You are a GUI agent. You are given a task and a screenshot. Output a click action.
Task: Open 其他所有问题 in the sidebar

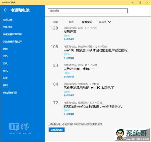click(10, 93)
